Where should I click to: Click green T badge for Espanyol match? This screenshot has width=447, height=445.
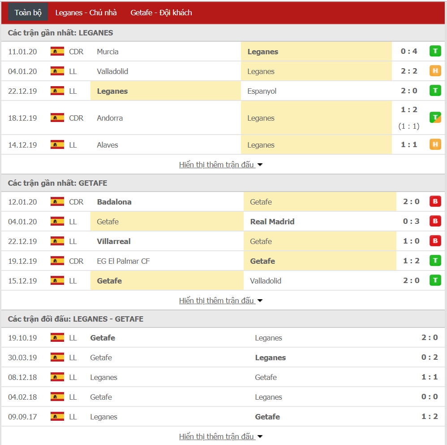435,91
